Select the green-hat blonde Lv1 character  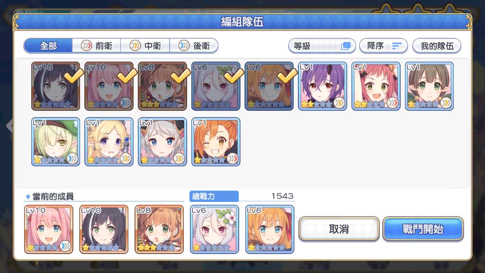pyautogui.click(x=56, y=142)
